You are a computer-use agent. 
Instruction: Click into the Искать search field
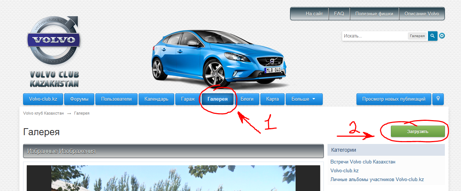[x=374, y=36]
